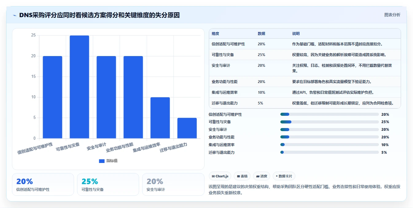Click the 信创适配与可维护性 progress bar
The image size is (413, 208).
pos(329,114)
